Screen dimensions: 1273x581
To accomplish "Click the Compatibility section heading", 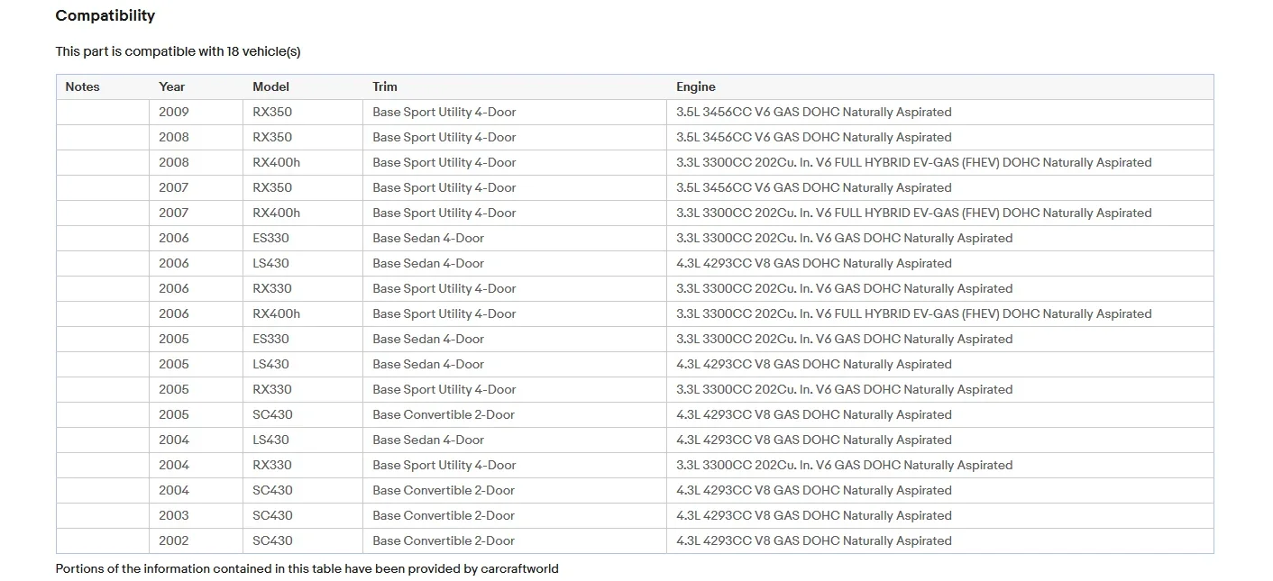I will point(105,15).
